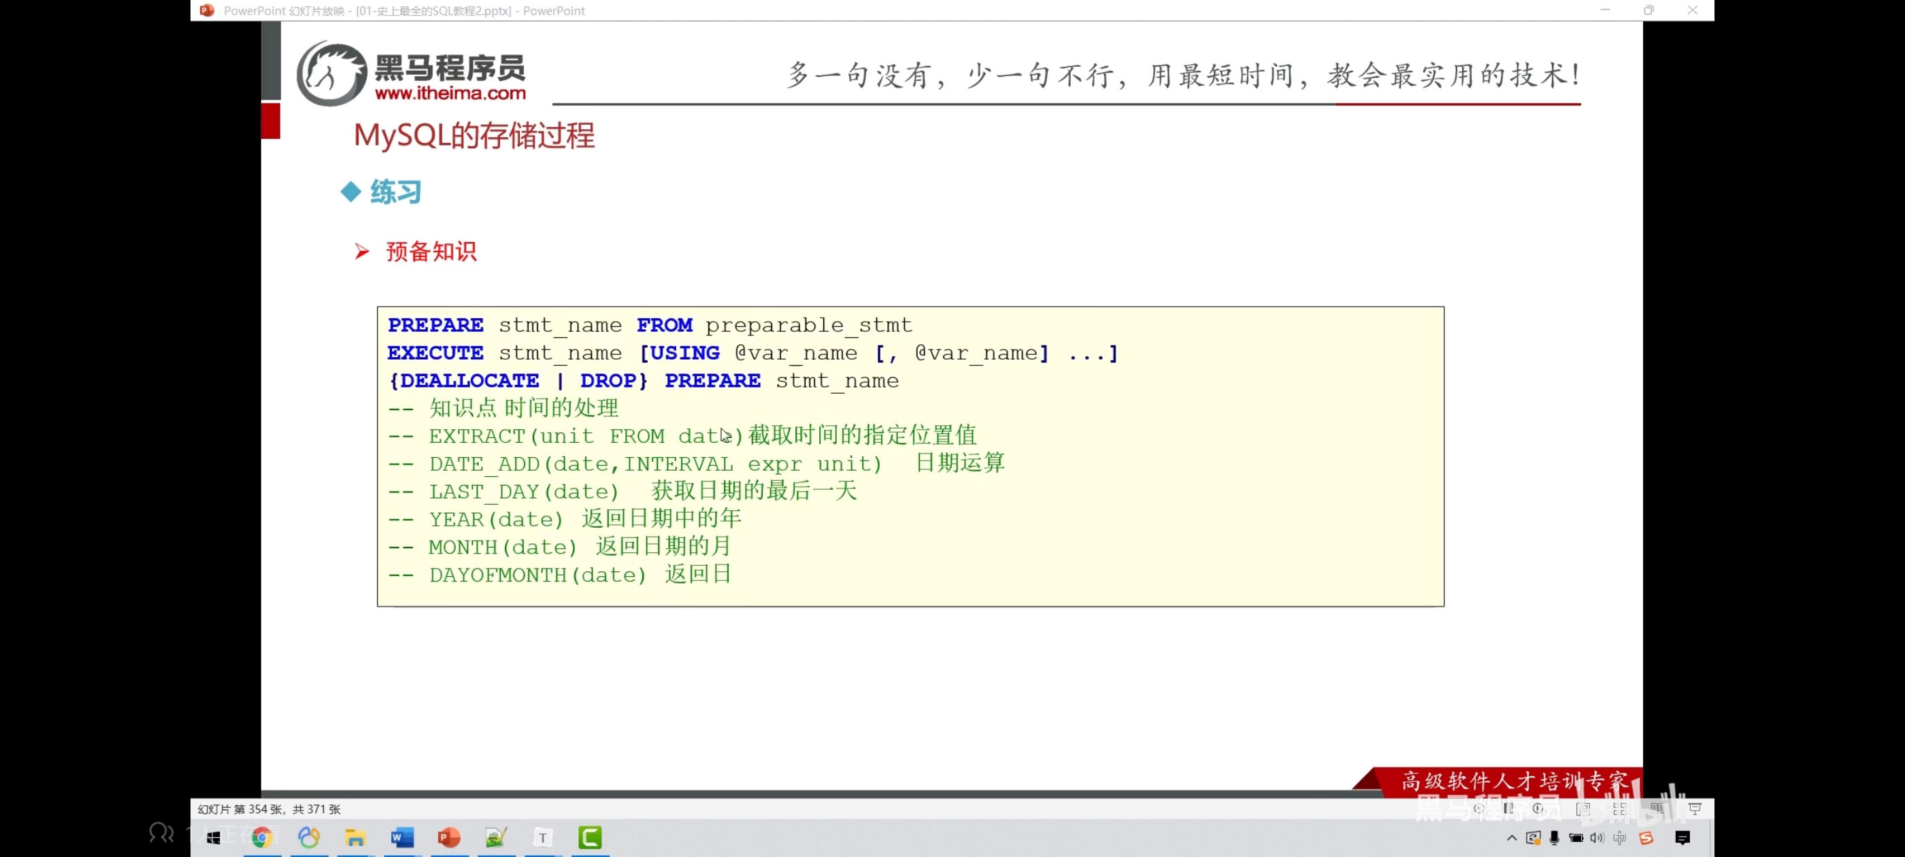The image size is (1905, 857).
Task: Switch to Normal view icon
Action: coord(1583,809)
